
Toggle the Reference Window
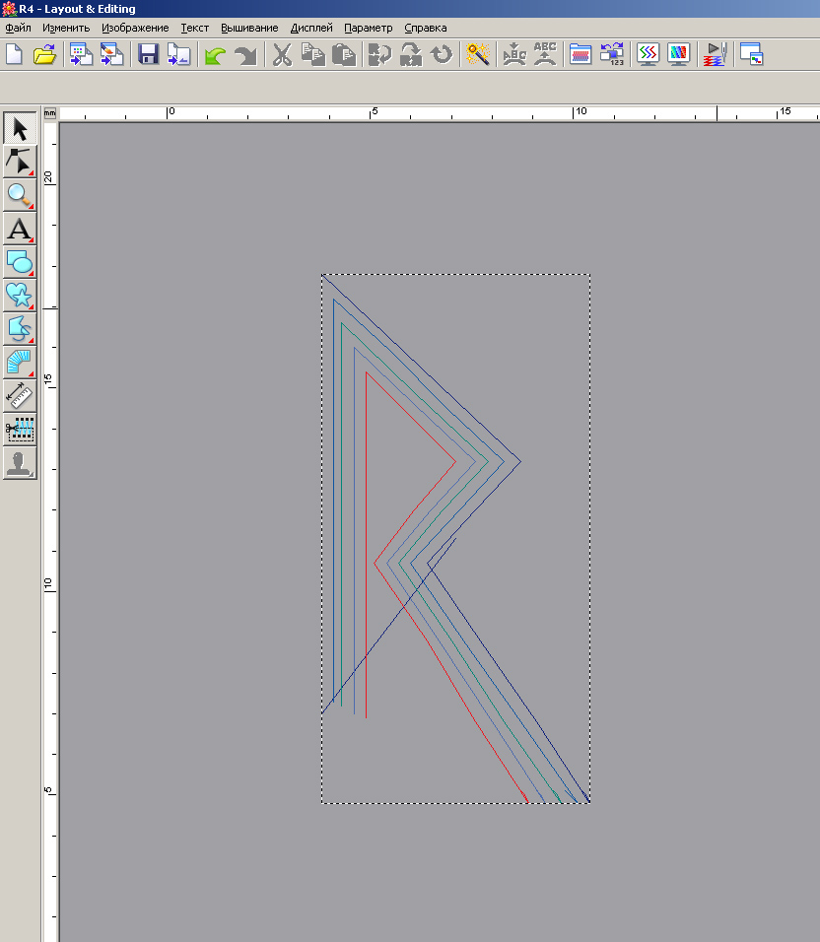pos(751,54)
